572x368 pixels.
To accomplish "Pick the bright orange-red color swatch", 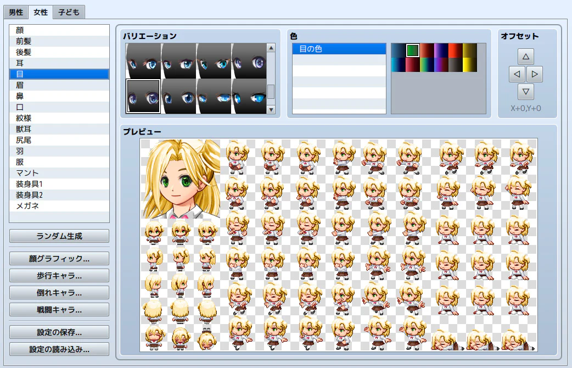I will [x=455, y=51].
